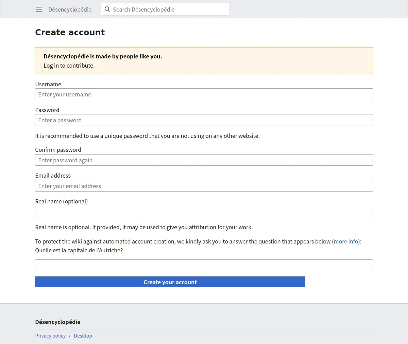Image resolution: width=408 pixels, height=344 pixels.
Task: Switch to Desktop view link
Action: click(83, 336)
